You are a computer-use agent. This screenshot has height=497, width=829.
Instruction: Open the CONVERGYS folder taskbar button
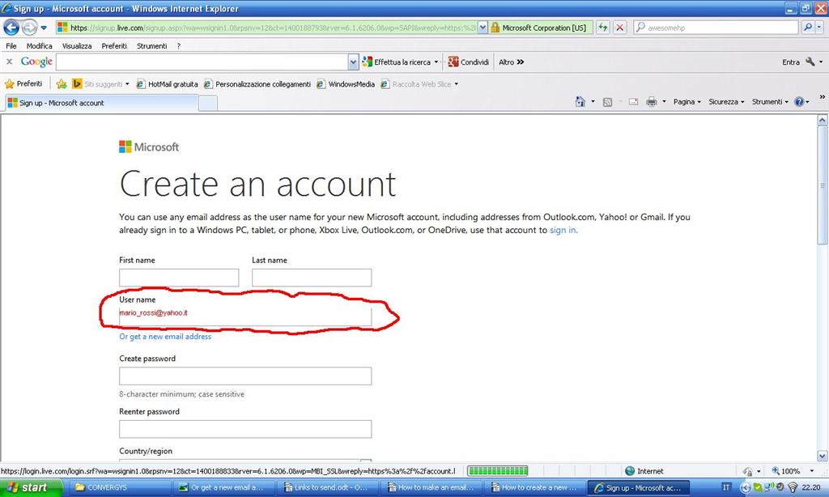[x=120, y=487]
